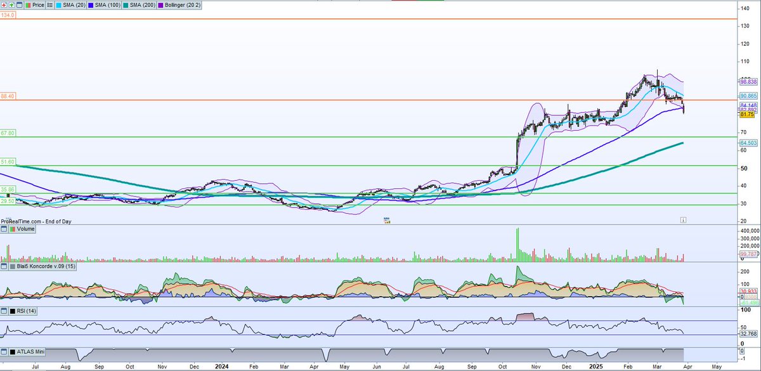
Task: Click the cyan SMA (20) color swatch
Action: click(x=59, y=5)
